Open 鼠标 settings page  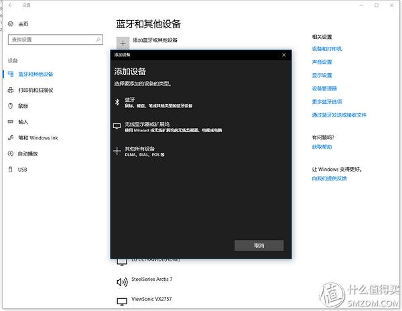[x=23, y=106]
